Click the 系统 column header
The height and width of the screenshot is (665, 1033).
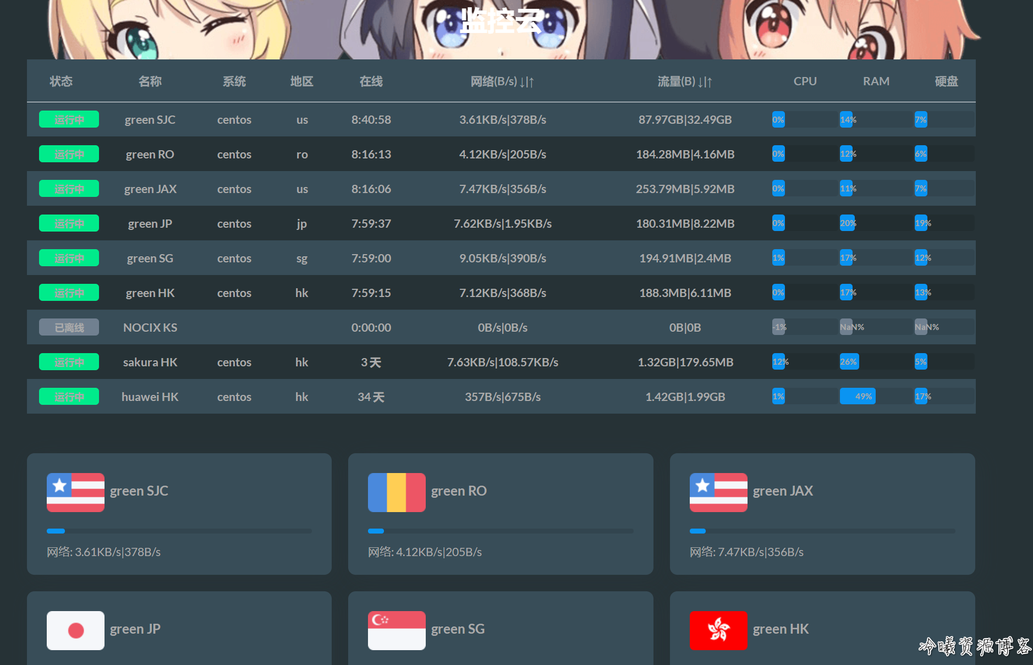pyautogui.click(x=234, y=81)
